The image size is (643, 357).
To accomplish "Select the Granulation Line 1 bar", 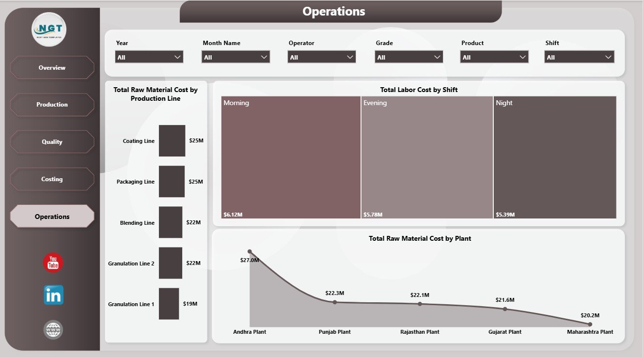I will (x=169, y=304).
